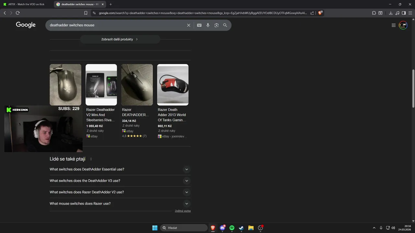
Task: Click the Windows taskbar Hledat search box
Action: tap(184, 228)
